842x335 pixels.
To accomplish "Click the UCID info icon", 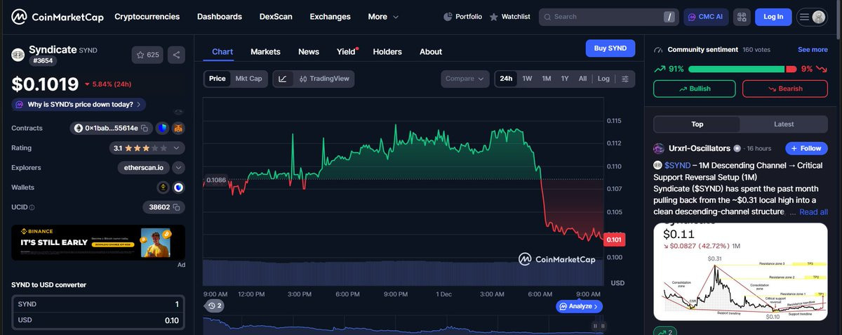I will [x=32, y=208].
